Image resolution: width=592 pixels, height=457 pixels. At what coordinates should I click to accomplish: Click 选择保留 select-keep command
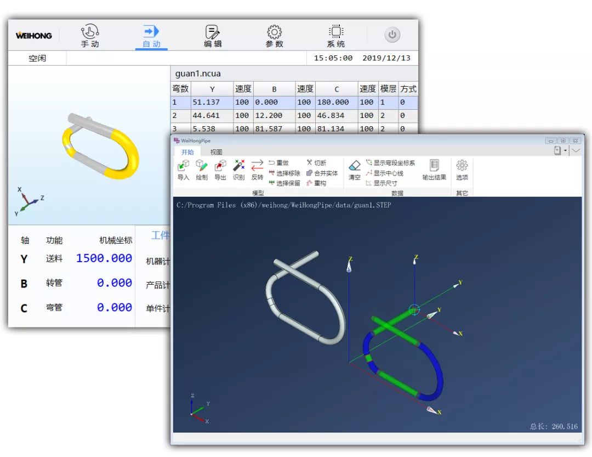click(284, 183)
